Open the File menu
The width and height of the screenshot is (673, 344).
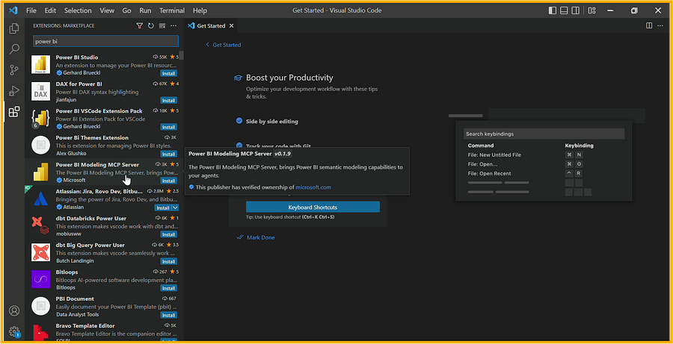pyautogui.click(x=31, y=10)
